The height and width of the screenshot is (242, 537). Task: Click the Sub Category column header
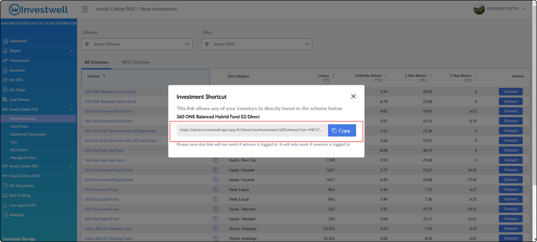tap(238, 76)
